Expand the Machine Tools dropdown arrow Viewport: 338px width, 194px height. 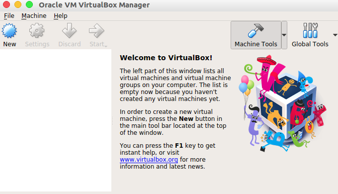[284, 35]
